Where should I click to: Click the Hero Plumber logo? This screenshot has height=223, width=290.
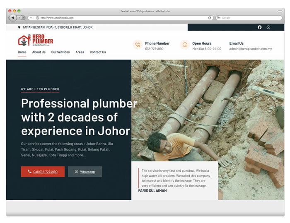point(36,40)
